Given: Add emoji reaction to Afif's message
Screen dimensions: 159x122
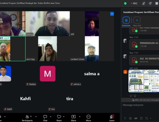Looking at the screenshot, I should pyautogui.click(x=135, y=96).
